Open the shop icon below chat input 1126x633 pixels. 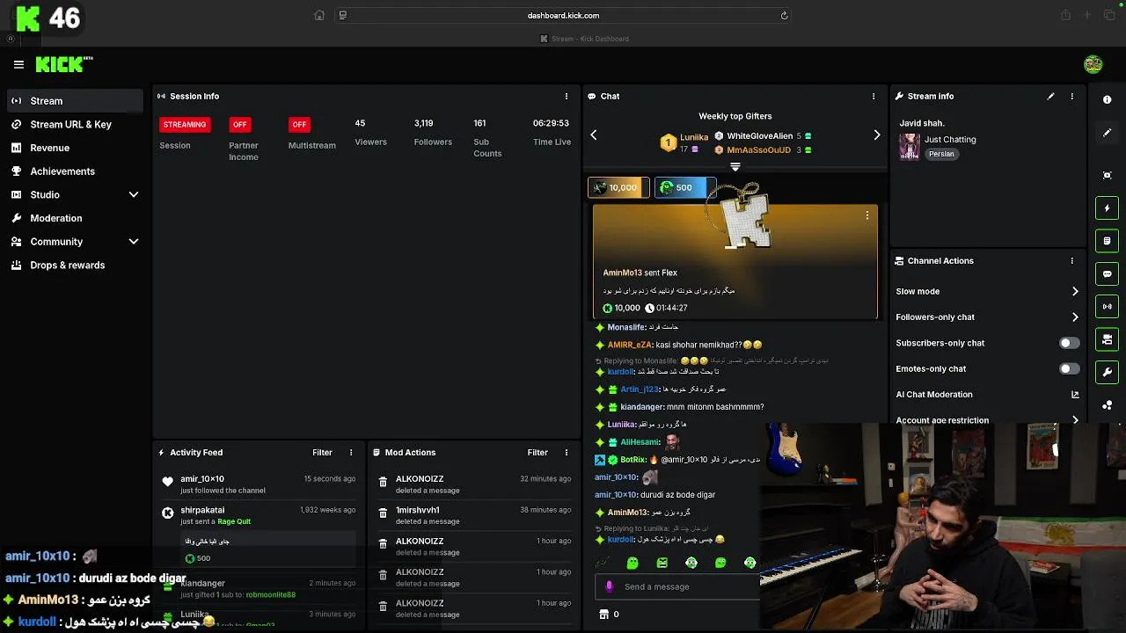(x=603, y=615)
